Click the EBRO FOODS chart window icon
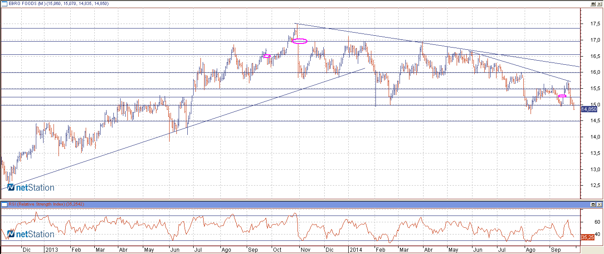This screenshot has width=604, height=254. coord(4,3)
